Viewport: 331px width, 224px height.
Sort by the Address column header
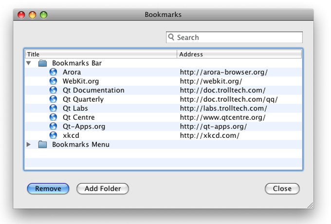coord(239,54)
